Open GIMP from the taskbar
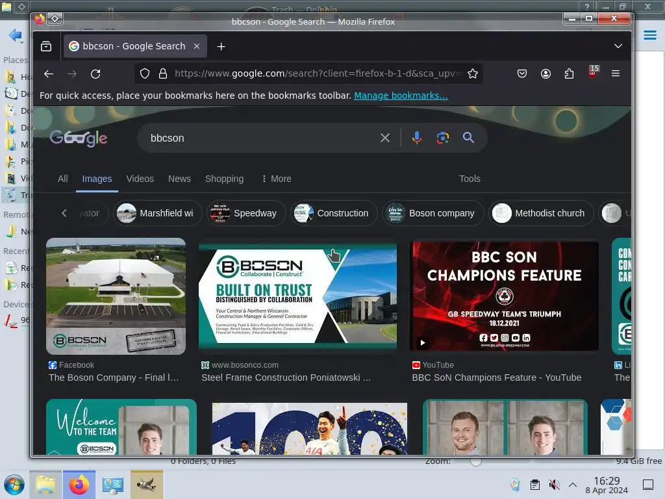 point(147,485)
